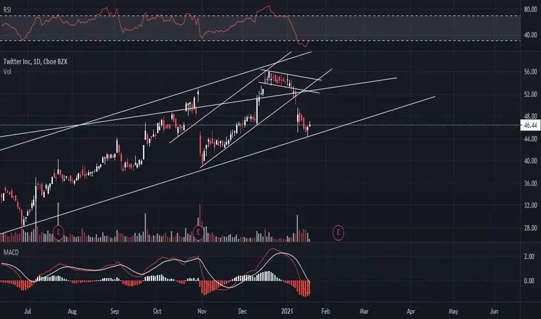
Task: Click the 56.00 price axis label
Action: pos(531,72)
